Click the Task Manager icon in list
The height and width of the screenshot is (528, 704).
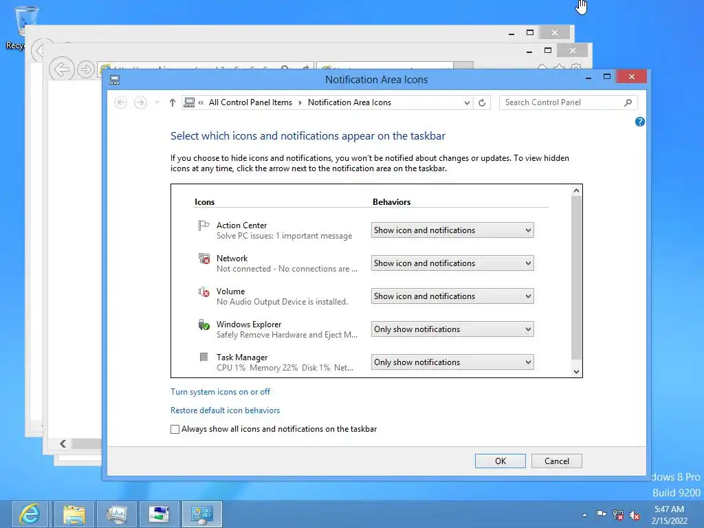pyautogui.click(x=203, y=357)
